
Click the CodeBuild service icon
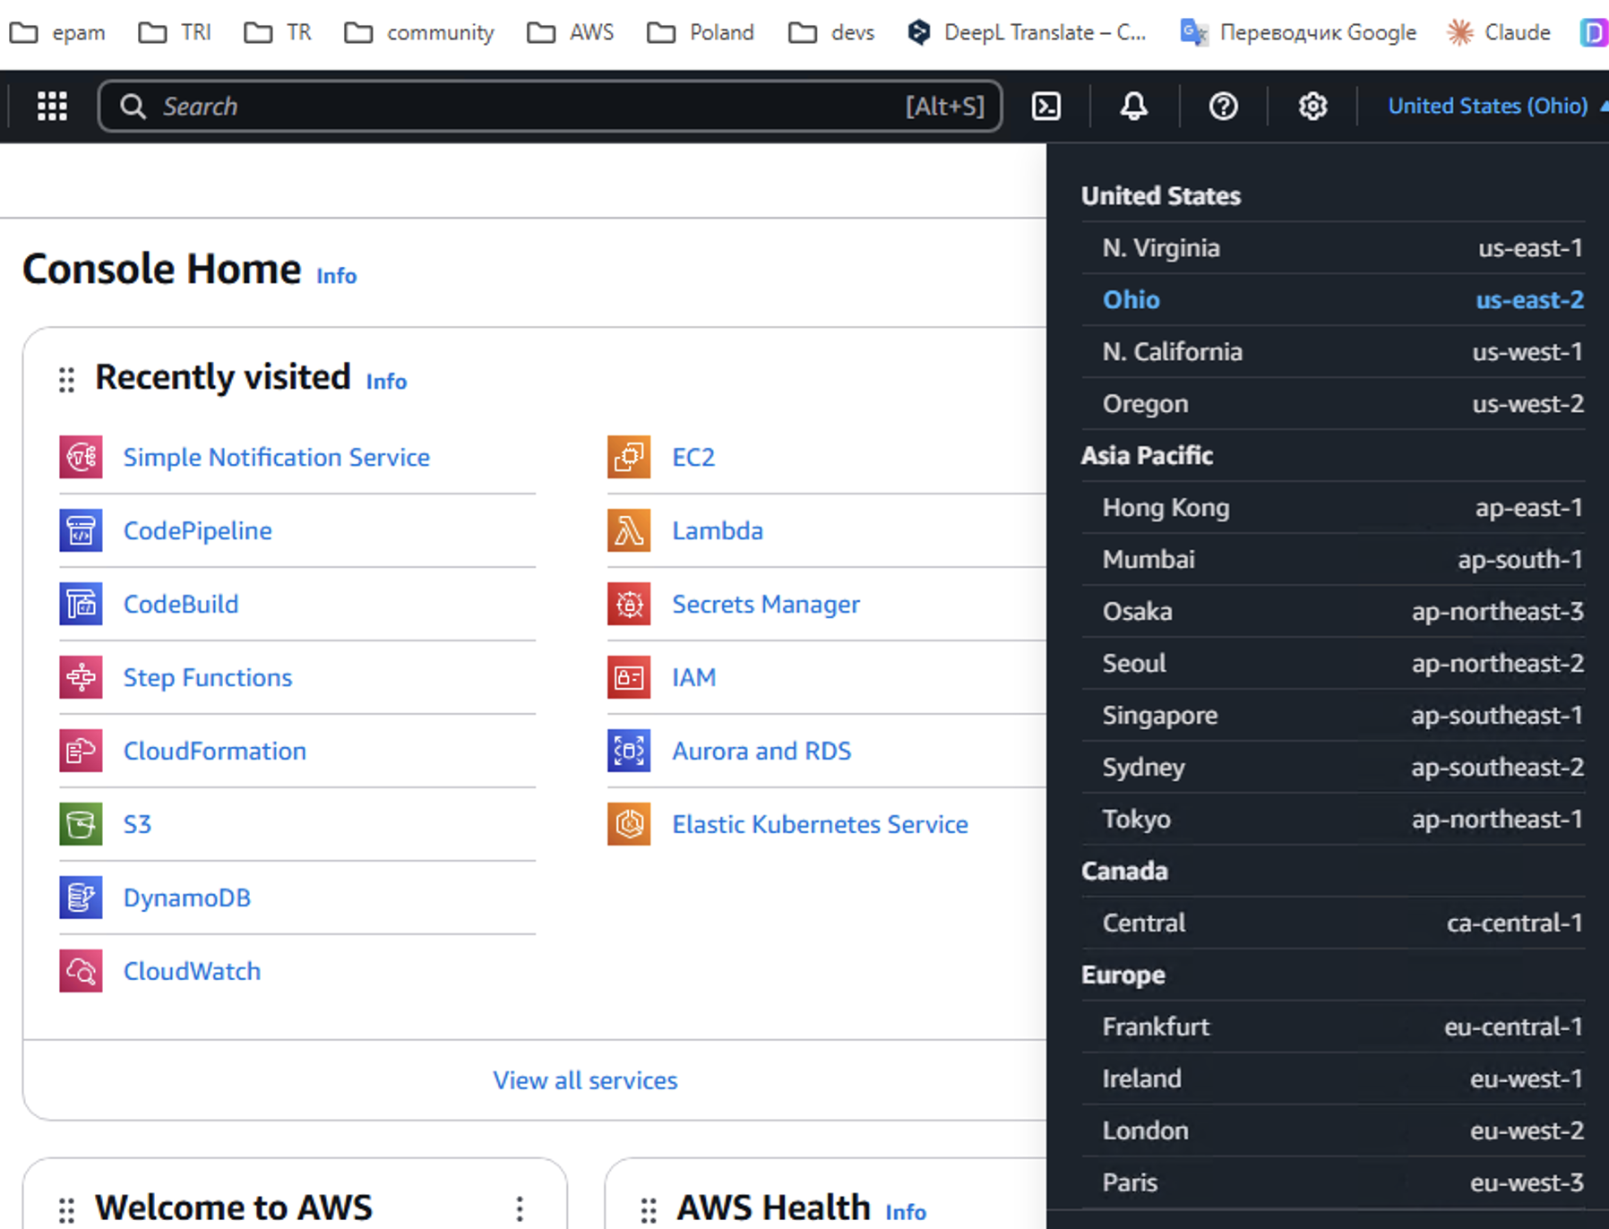coord(81,604)
